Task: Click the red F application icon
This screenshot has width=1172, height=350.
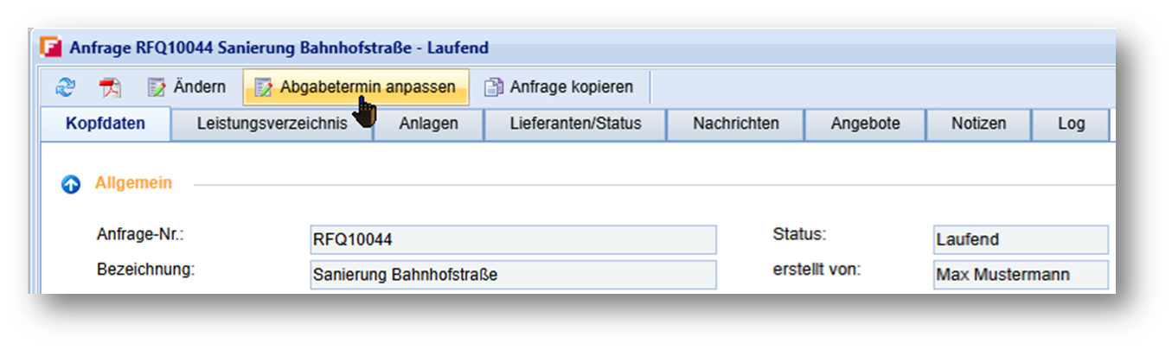Action: (x=51, y=48)
